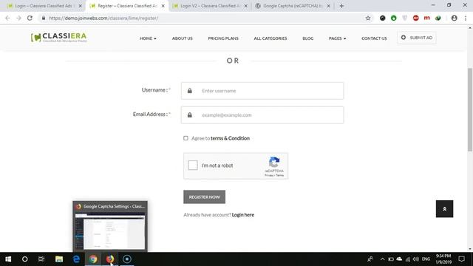Click the first dark circle extension icon
This screenshot has height=266, width=473.
383,18
